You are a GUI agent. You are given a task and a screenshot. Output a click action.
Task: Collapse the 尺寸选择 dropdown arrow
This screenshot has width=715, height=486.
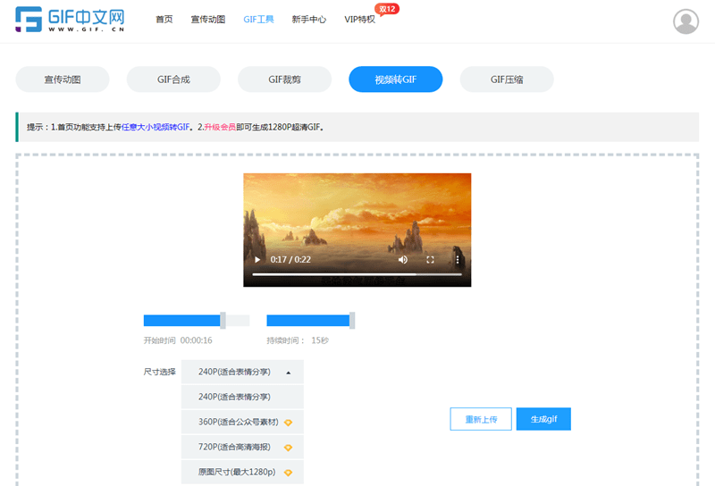point(288,373)
